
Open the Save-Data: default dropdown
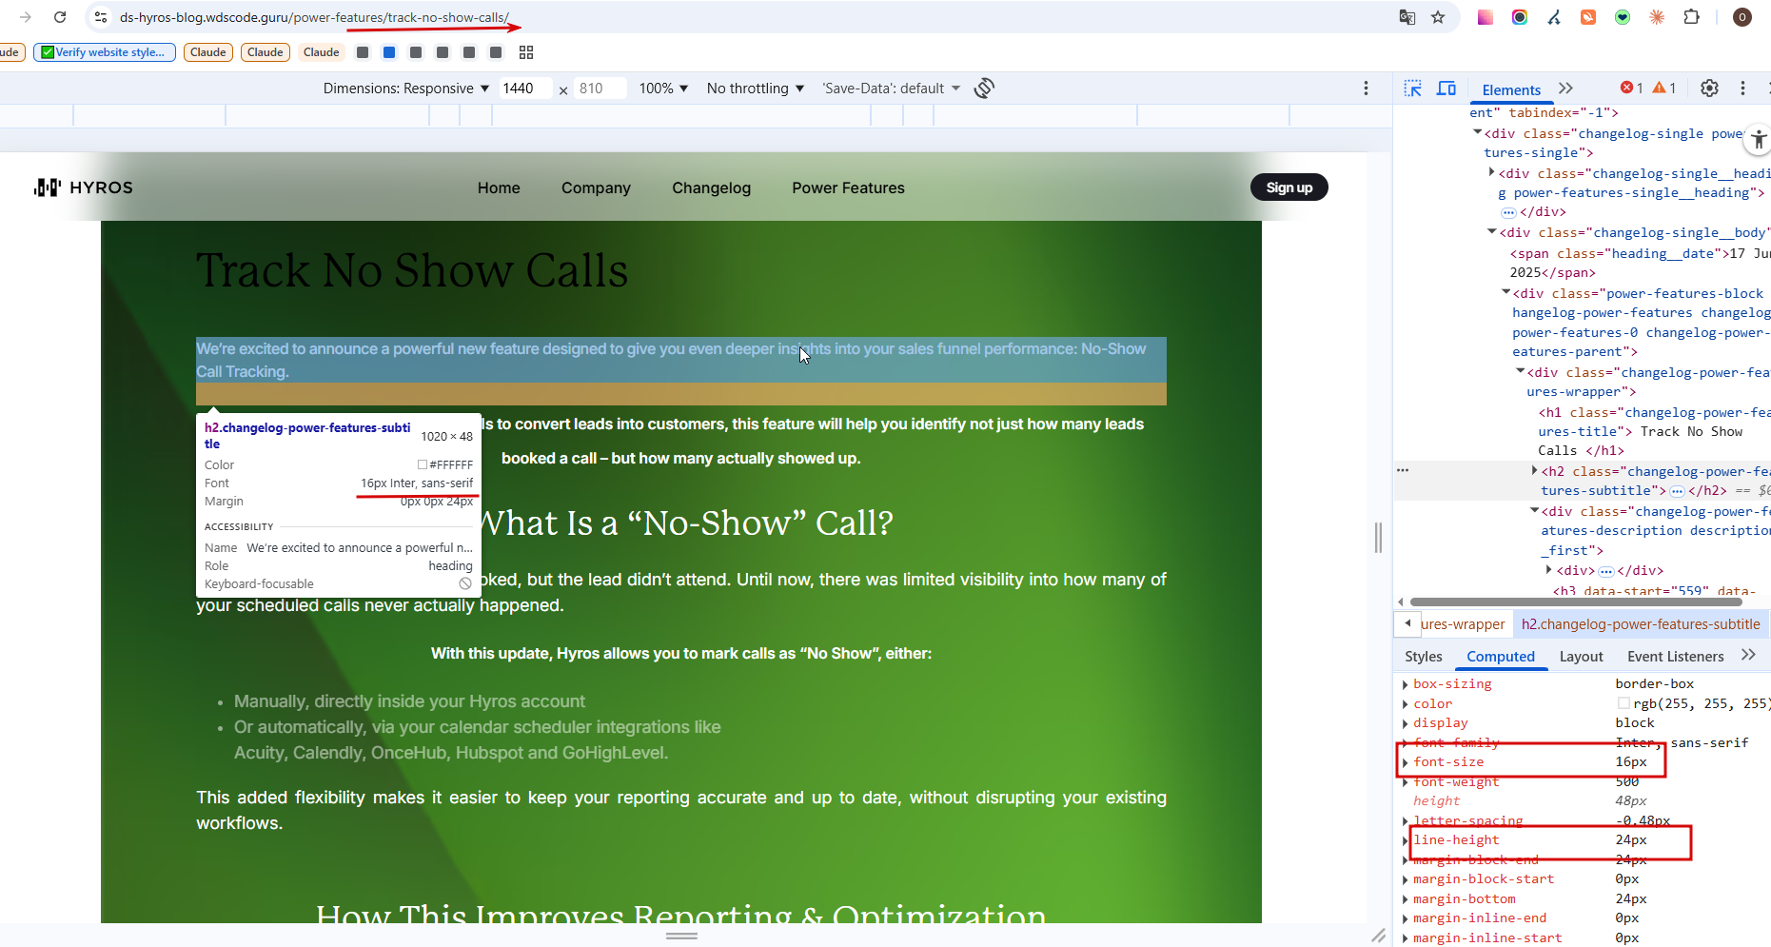(x=892, y=89)
